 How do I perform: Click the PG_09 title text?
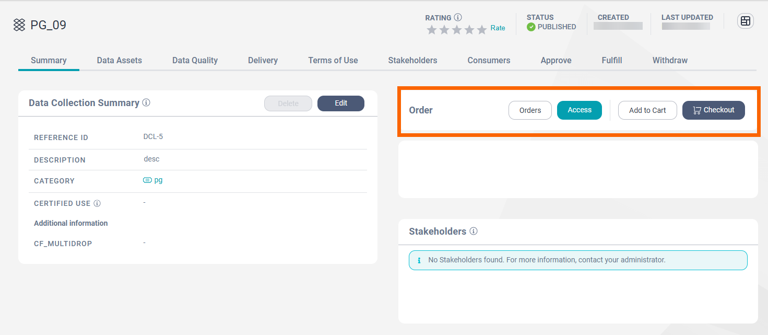pyautogui.click(x=49, y=25)
